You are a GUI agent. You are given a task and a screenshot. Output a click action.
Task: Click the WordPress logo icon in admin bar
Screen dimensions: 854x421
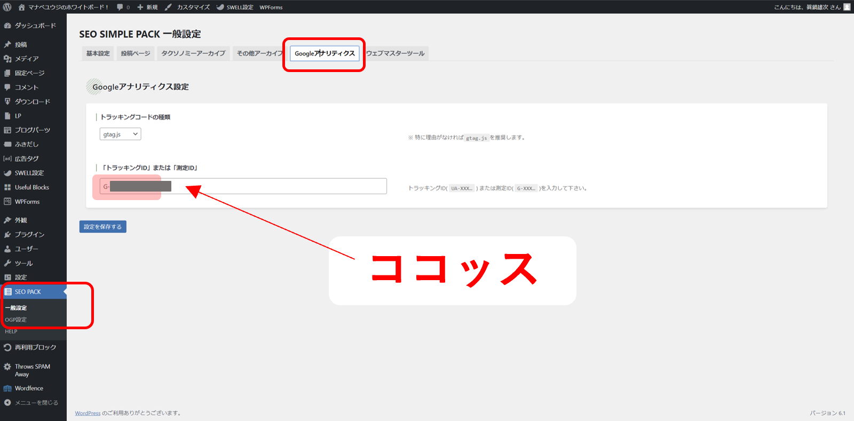coord(7,7)
